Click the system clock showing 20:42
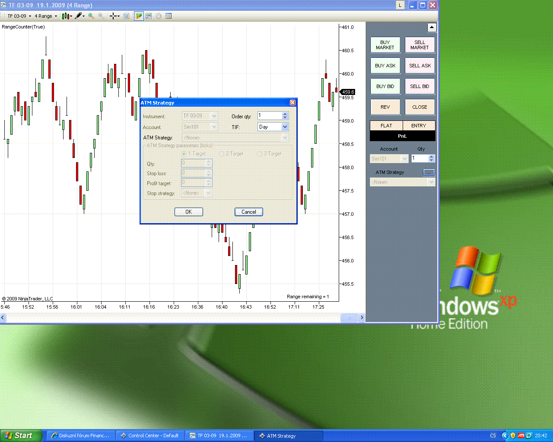The image size is (553, 442). (541, 436)
